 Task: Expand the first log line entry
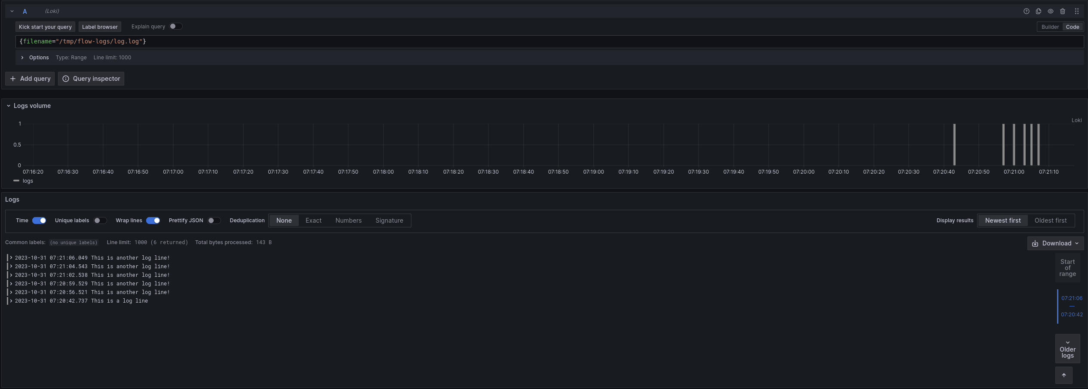pos(11,258)
